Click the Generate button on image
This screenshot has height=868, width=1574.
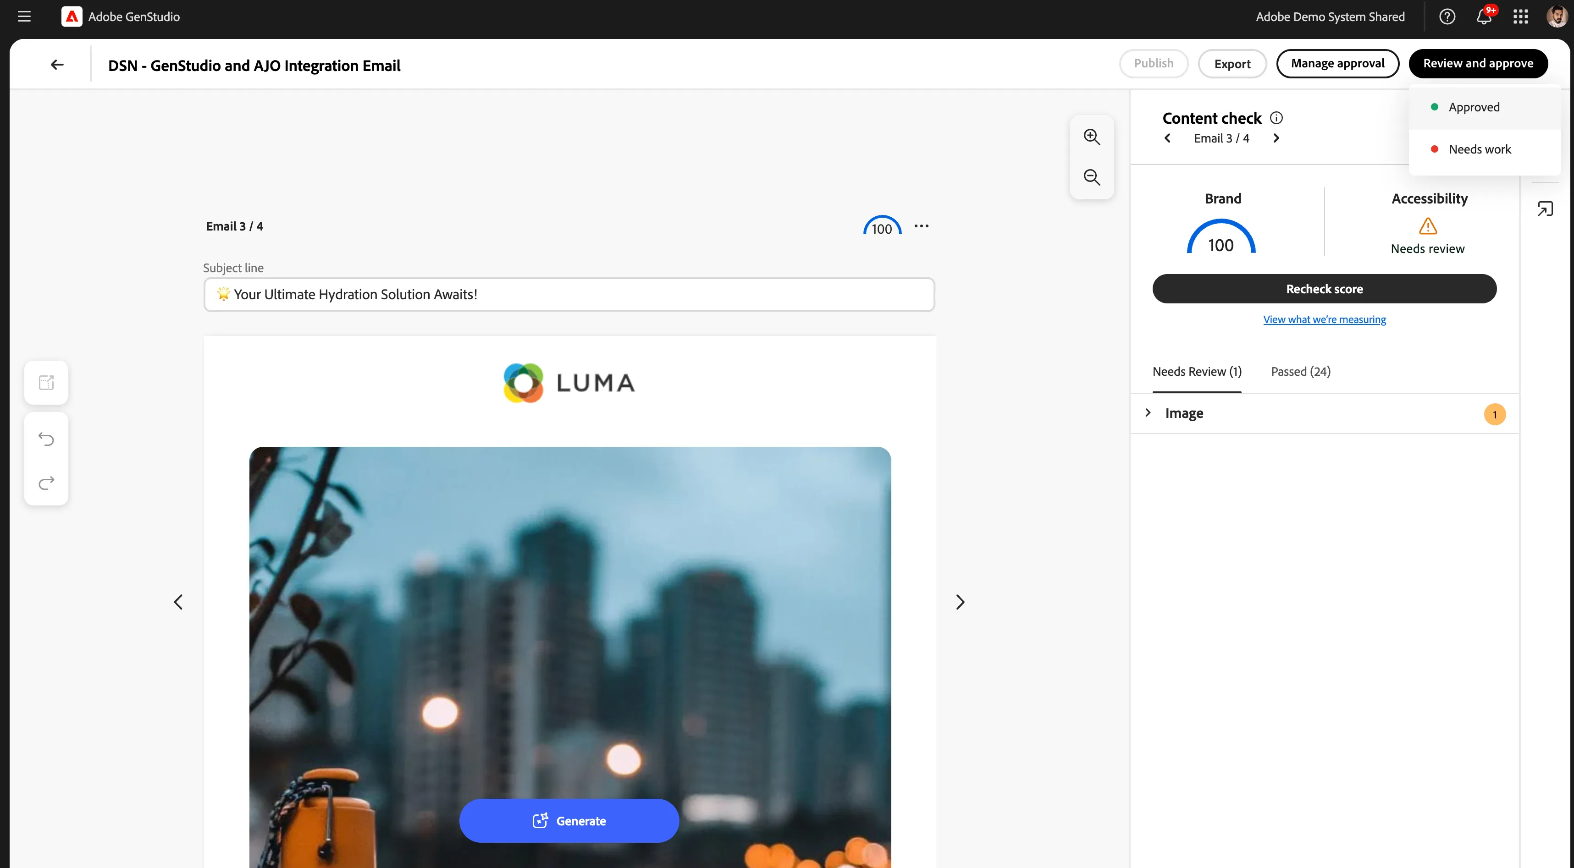pos(569,821)
